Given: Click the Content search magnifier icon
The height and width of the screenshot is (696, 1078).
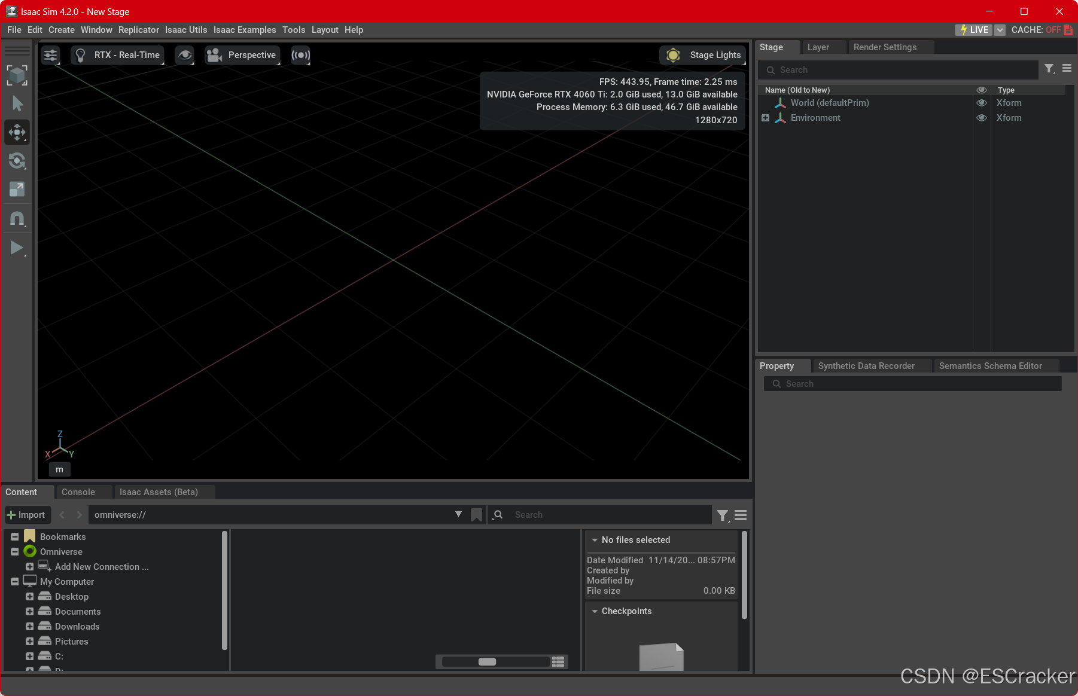Looking at the screenshot, I should 498,515.
